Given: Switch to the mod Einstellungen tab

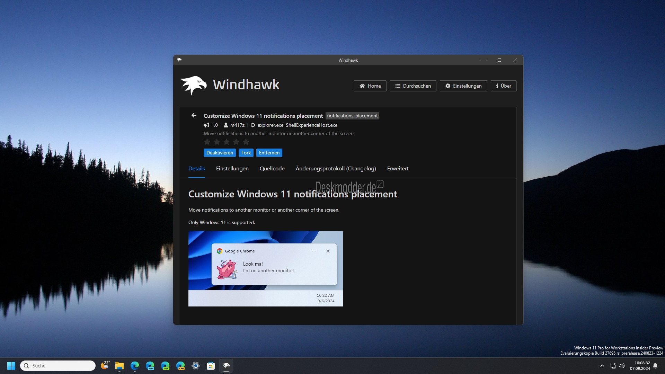Looking at the screenshot, I should (232, 169).
